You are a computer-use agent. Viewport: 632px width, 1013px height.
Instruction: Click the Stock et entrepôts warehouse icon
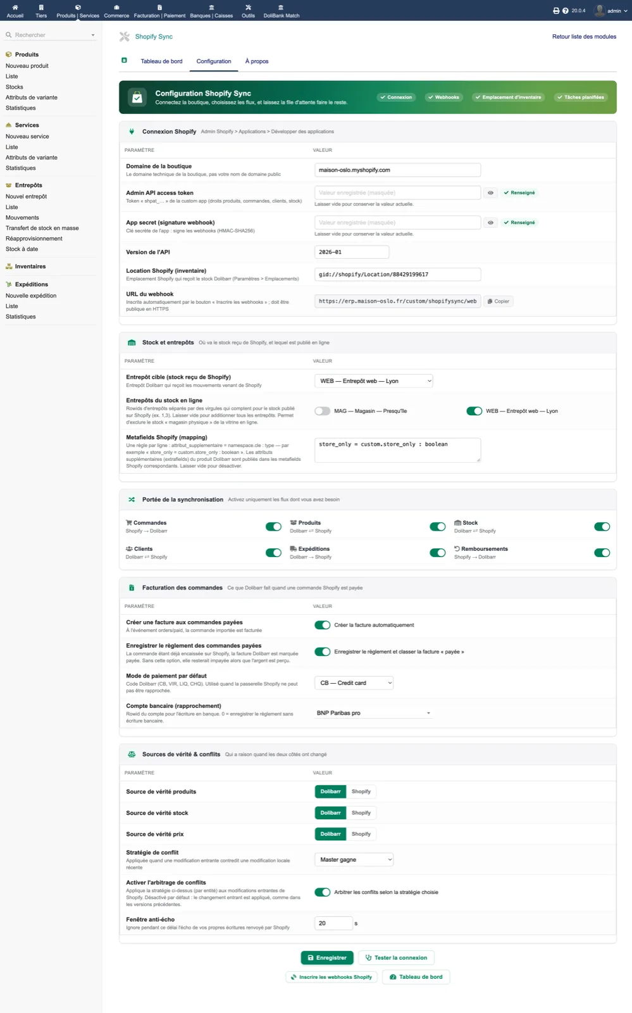(x=132, y=343)
